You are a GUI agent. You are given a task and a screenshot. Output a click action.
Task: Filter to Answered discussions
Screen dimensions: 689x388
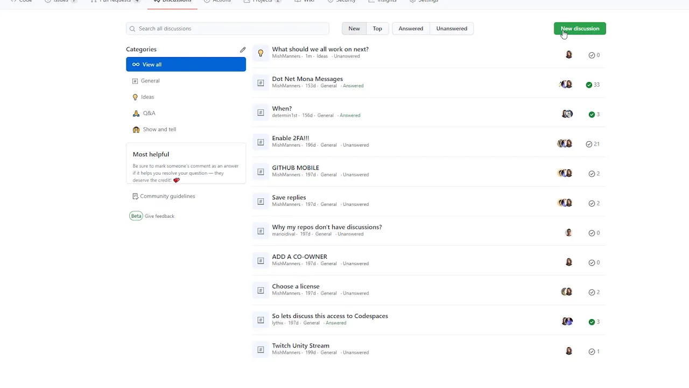point(411,29)
